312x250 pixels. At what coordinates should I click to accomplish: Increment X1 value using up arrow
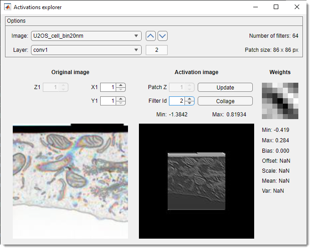[121, 85]
